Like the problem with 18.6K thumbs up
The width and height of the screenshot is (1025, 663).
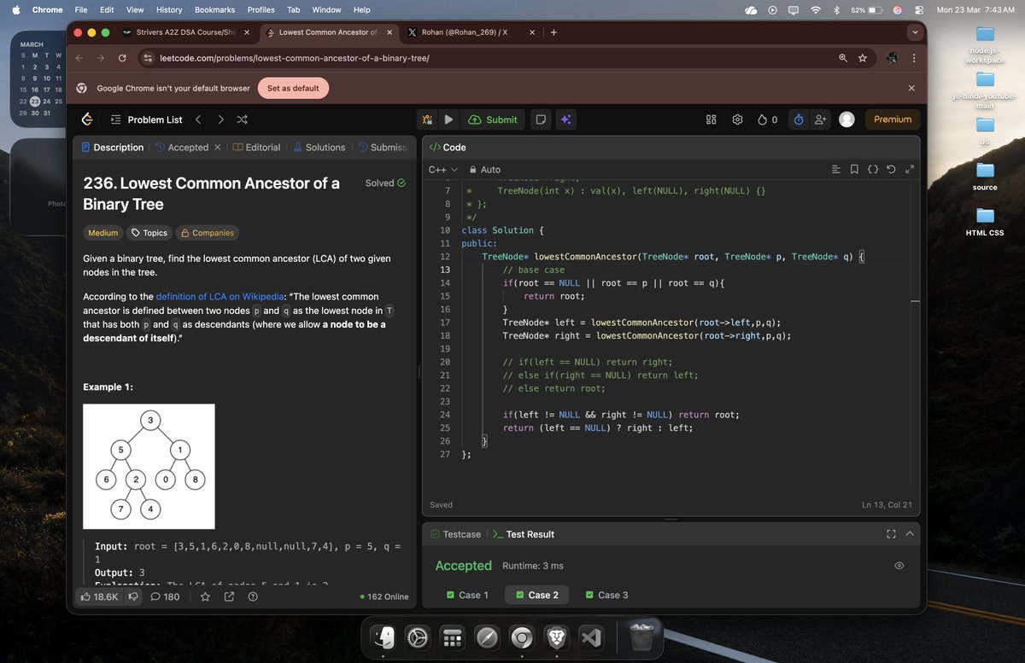pos(100,596)
